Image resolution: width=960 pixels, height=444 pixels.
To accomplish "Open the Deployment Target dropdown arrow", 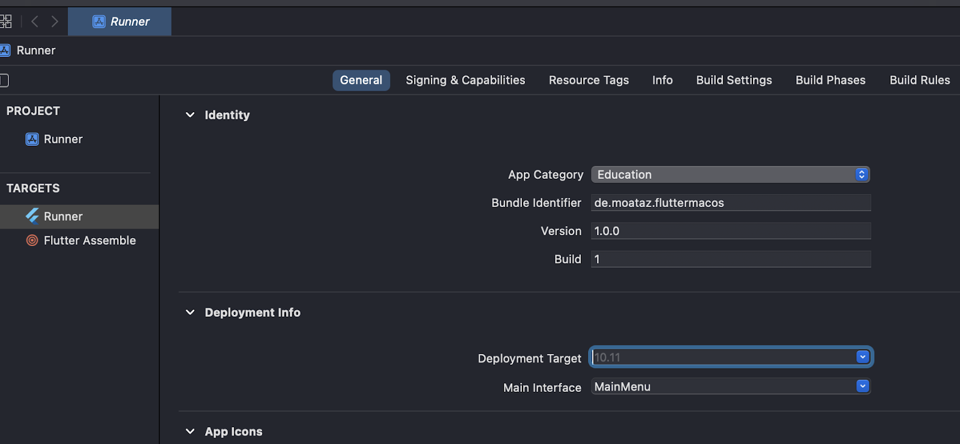I will (x=863, y=357).
